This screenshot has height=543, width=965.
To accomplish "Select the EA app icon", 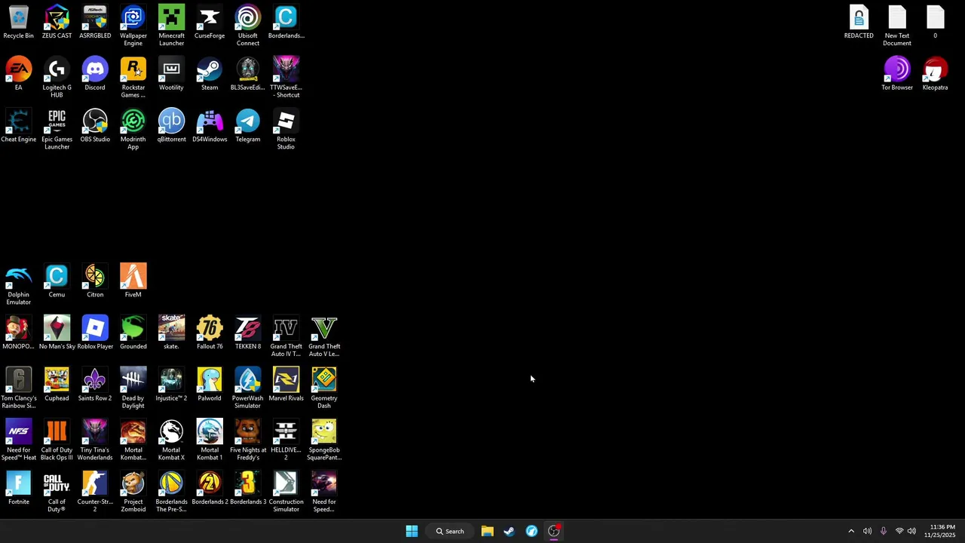I will pos(19,74).
